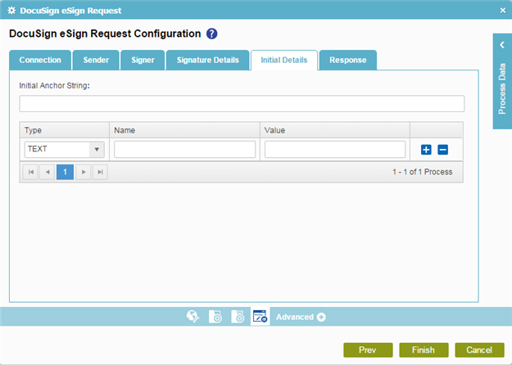Screen dimensions: 512x365
Task: Open the help question mark icon
Action: [211, 34]
